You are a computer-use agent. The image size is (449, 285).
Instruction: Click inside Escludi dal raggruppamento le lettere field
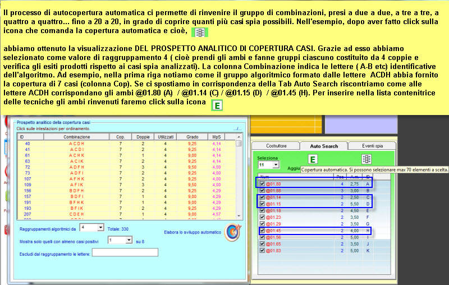pos(125,252)
